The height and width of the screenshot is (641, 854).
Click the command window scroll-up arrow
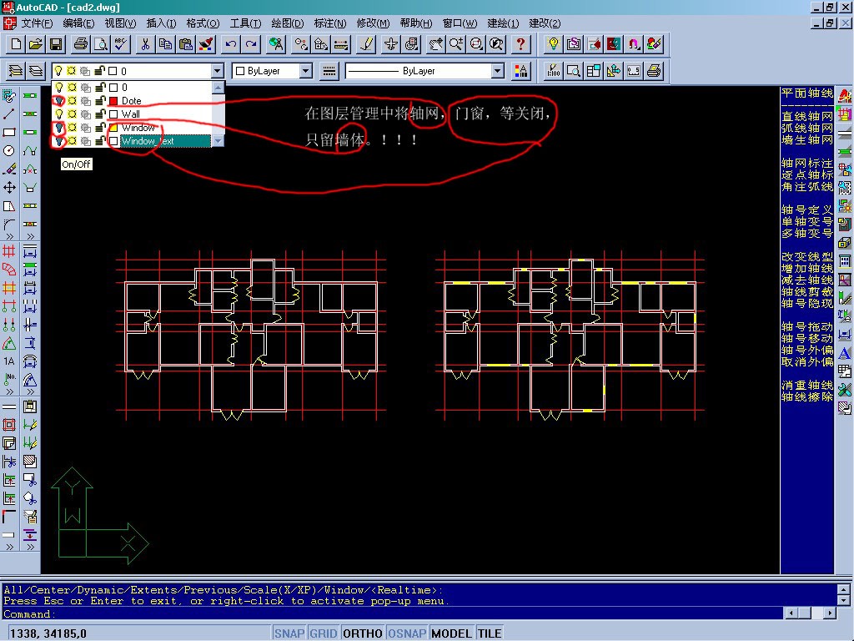tap(844, 590)
